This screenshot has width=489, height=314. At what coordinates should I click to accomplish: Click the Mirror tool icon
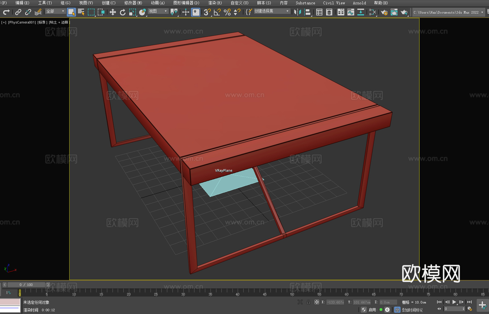[298, 12]
